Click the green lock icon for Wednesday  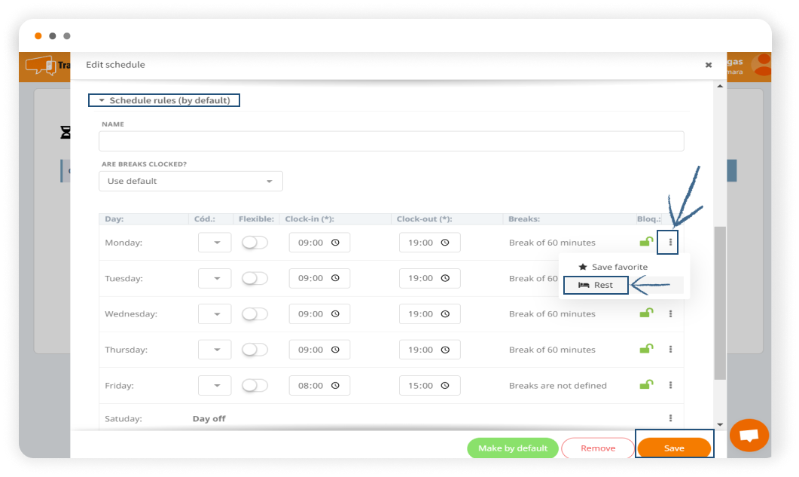[645, 313]
